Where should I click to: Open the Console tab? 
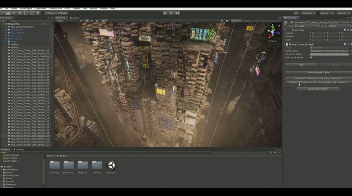20,150
